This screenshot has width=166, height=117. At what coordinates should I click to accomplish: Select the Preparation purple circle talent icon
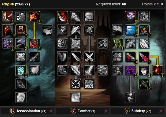coord(131,70)
